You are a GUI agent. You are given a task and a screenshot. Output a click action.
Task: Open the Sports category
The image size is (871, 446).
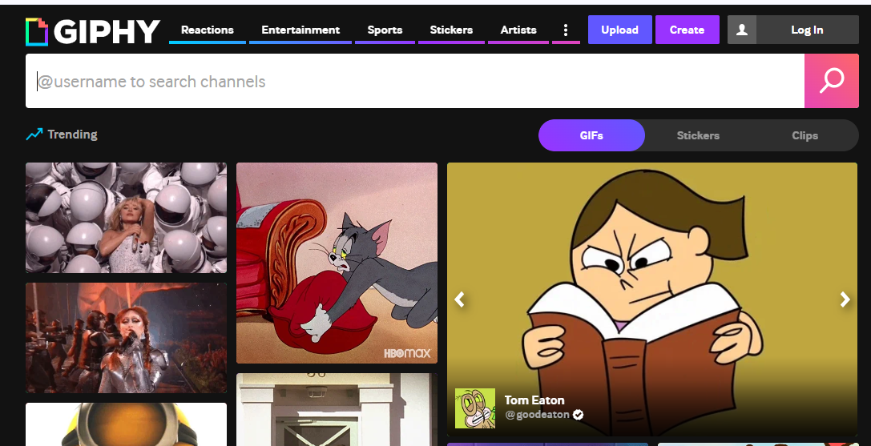coord(385,30)
